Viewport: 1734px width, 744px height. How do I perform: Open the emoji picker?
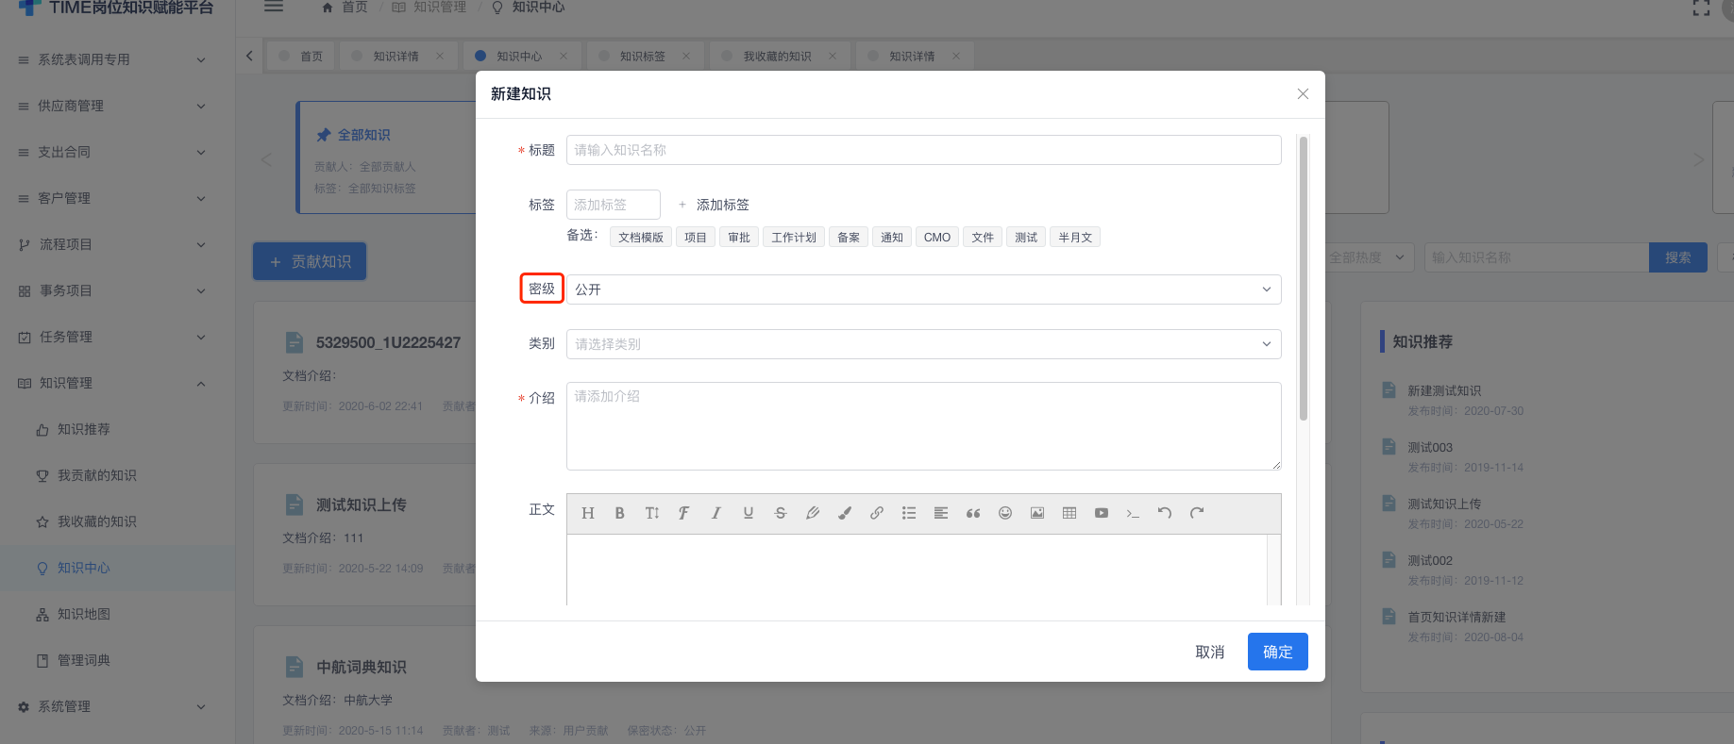(1005, 513)
